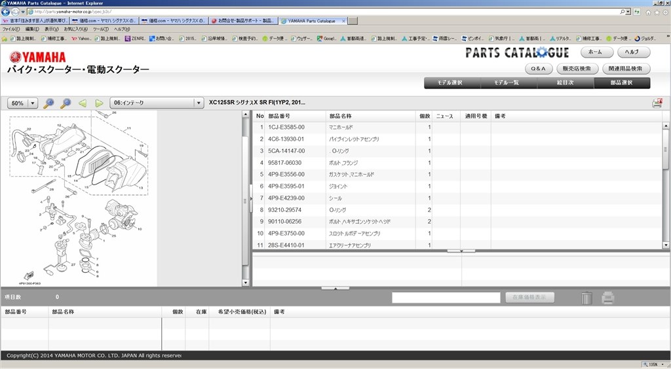
Task: Click the 販売店検索 button
Action: [577, 68]
